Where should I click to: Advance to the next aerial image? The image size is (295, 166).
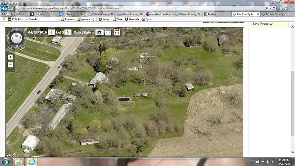(x=68, y=32)
